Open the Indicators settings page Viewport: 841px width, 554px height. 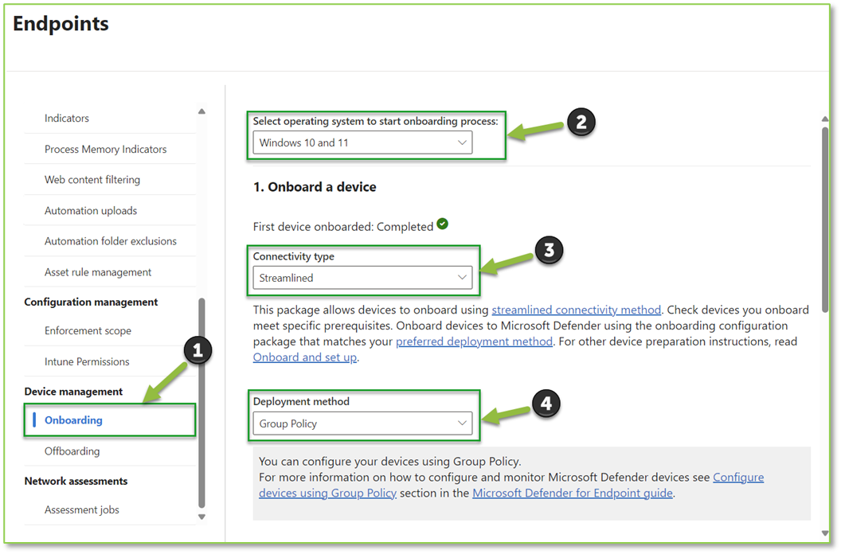coord(66,118)
